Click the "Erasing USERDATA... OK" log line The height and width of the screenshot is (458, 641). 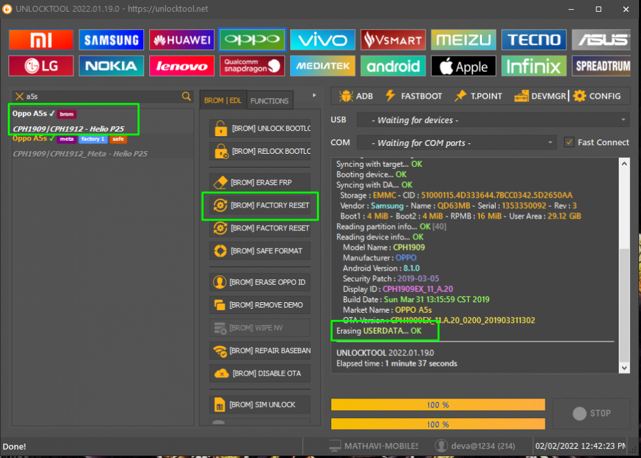(379, 330)
